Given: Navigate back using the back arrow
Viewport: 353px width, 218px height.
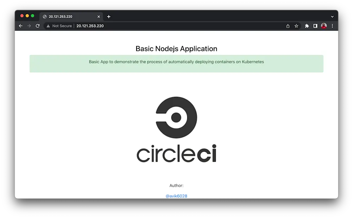Looking at the screenshot, I should pos(20,26).
